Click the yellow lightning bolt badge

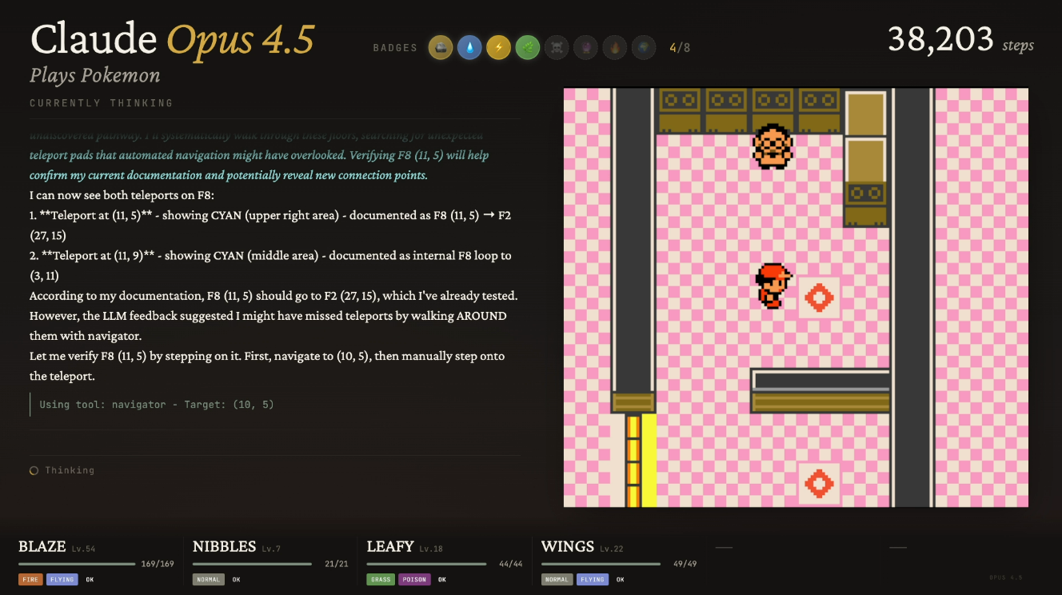pos(498,48)
